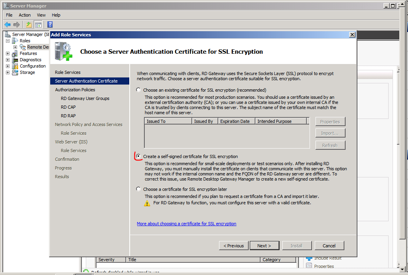Select Authorization Policies wizard step

coord(75,90)
